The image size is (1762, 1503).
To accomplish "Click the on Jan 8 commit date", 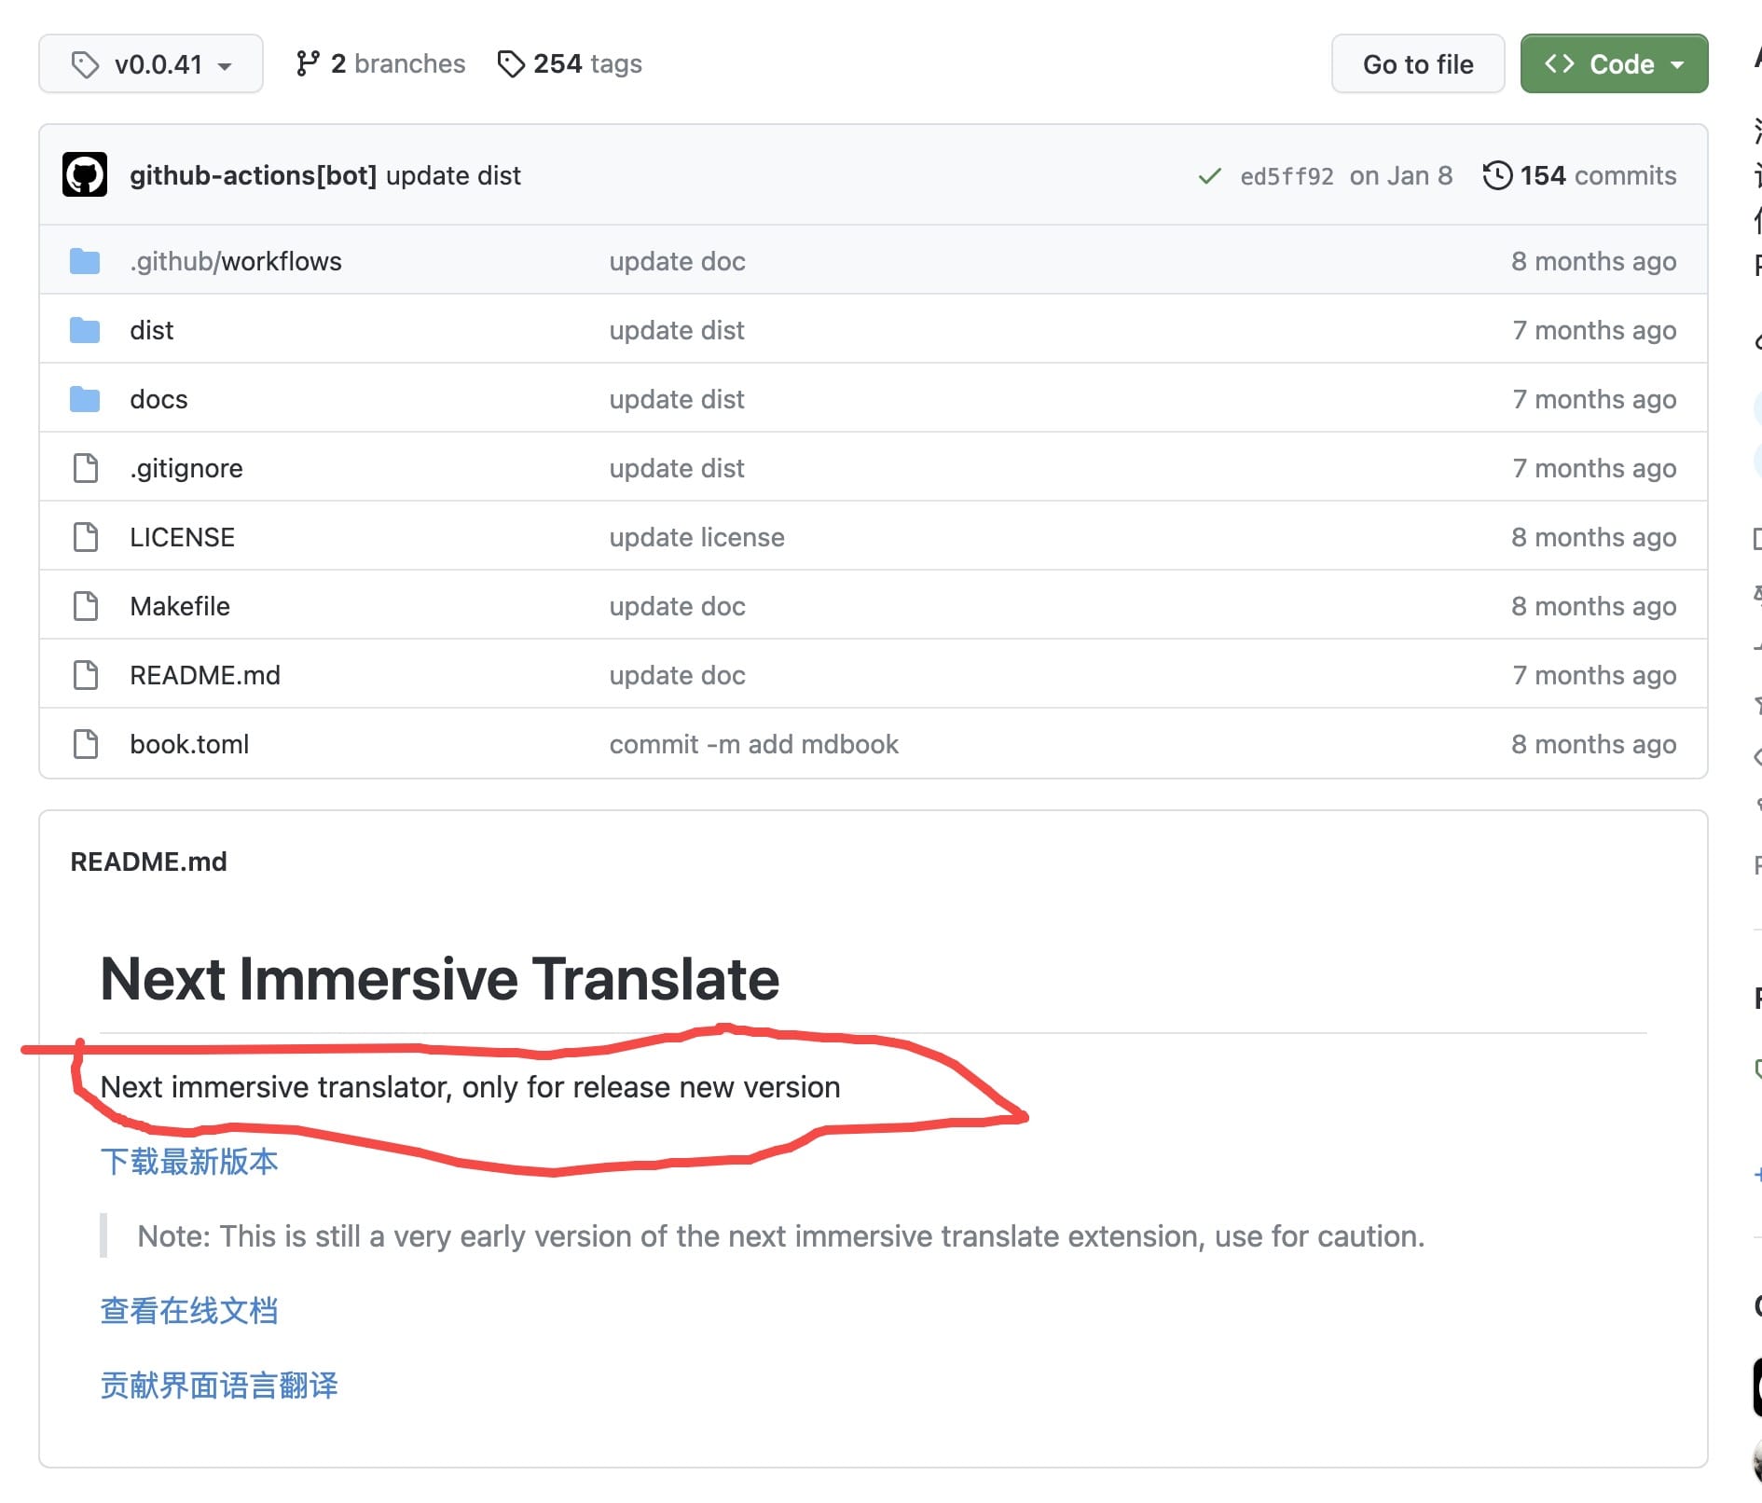I will point(1401,175).
